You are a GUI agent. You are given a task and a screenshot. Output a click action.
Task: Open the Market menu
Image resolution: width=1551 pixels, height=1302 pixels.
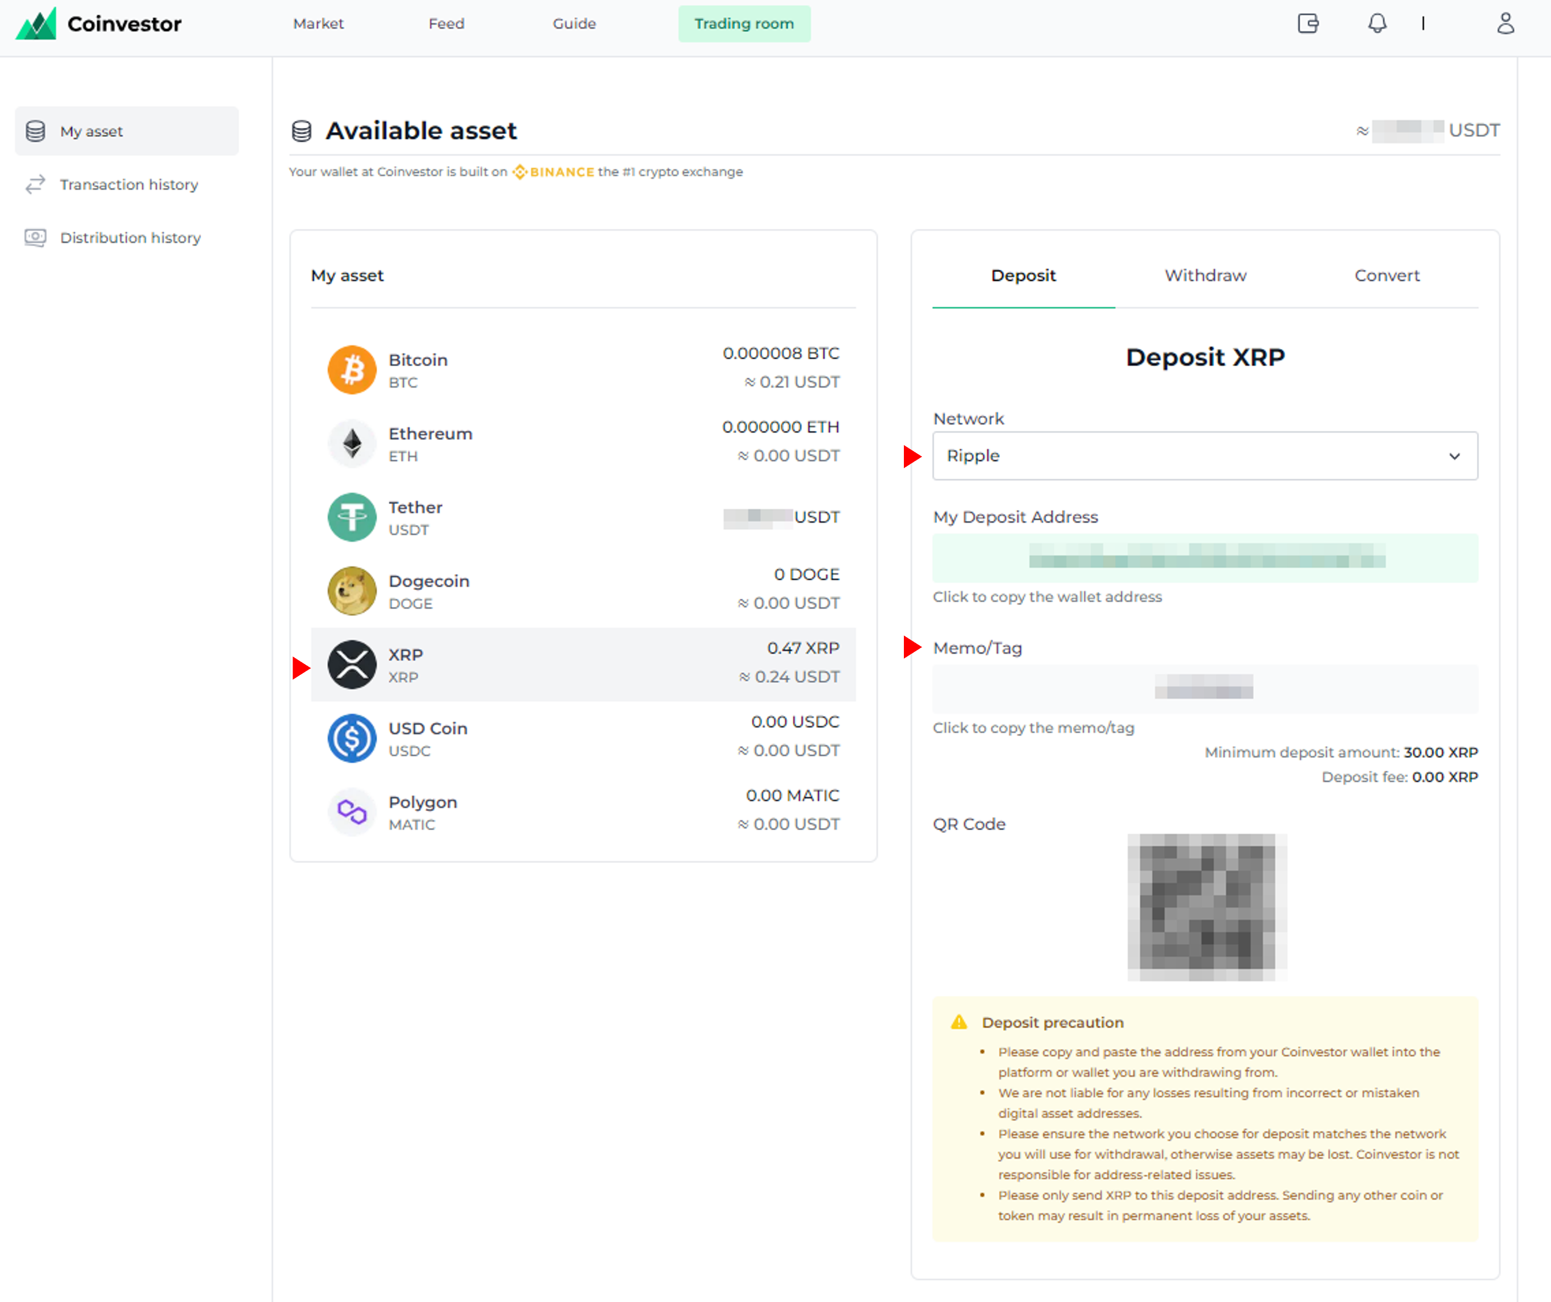coord(318,24)
